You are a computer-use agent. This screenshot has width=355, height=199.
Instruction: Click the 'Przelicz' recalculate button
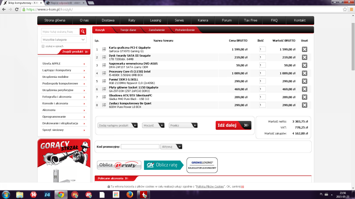(183, 125)
